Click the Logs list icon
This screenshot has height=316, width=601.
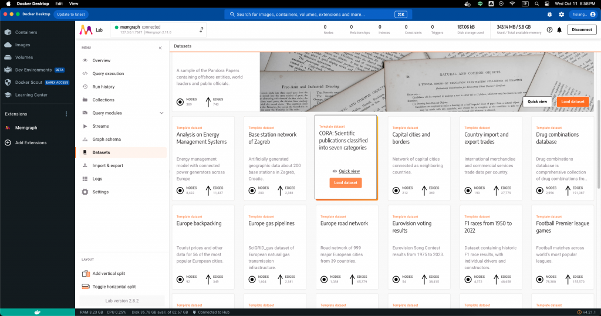click(85, 179)
